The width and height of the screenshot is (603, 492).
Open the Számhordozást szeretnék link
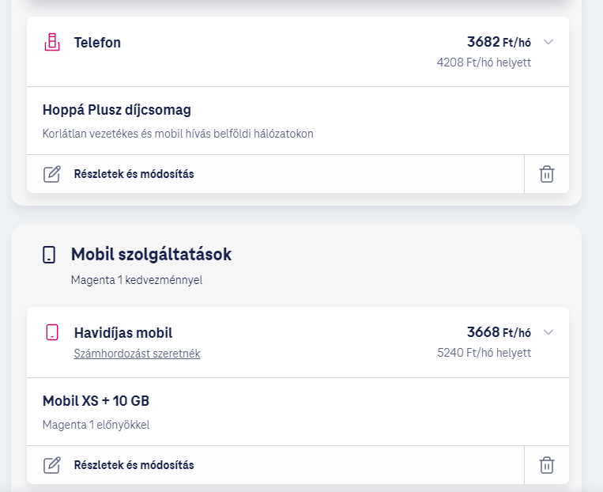coord(137,354)
